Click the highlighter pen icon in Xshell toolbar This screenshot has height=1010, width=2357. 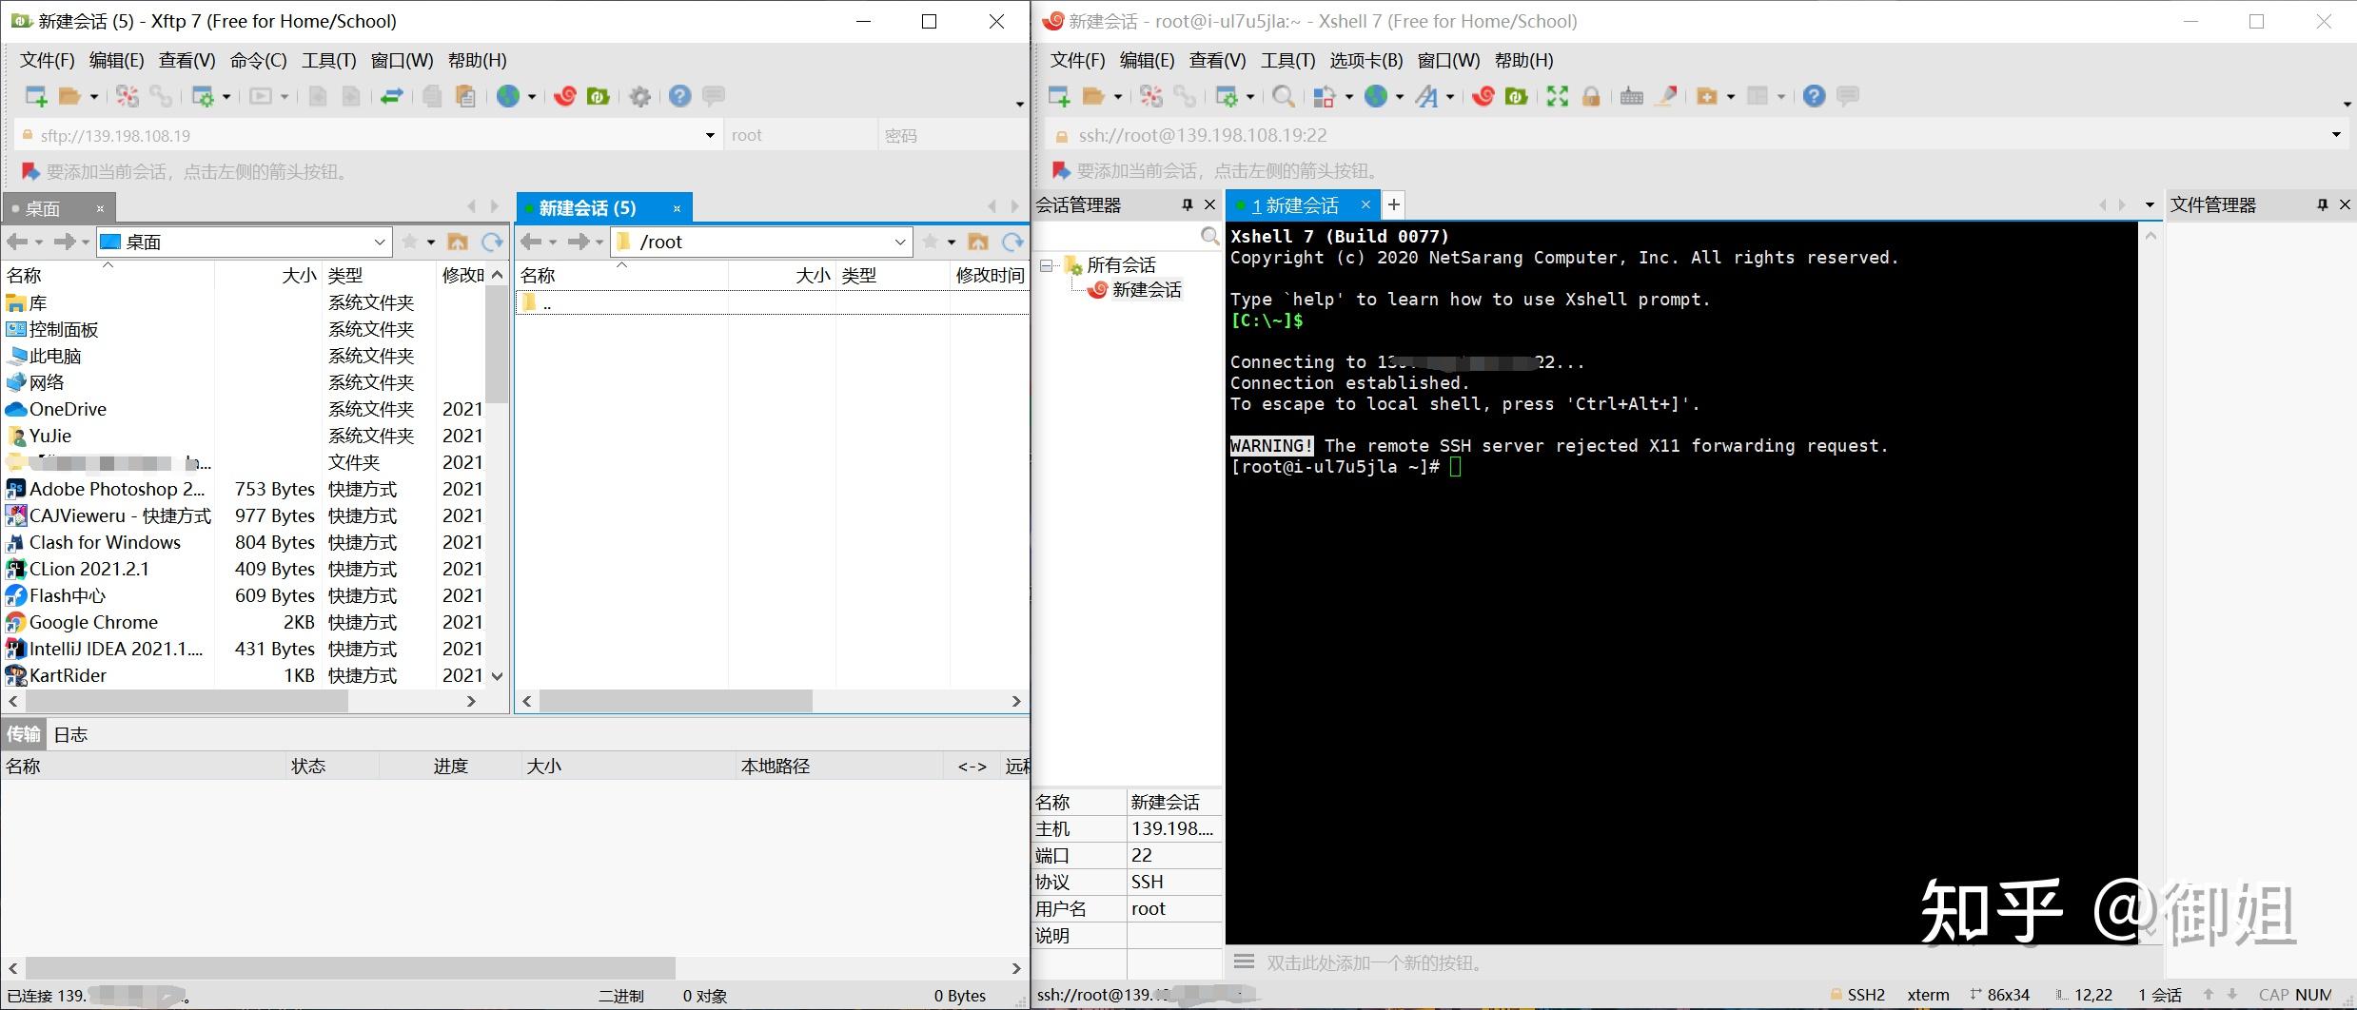(1665, 96)
